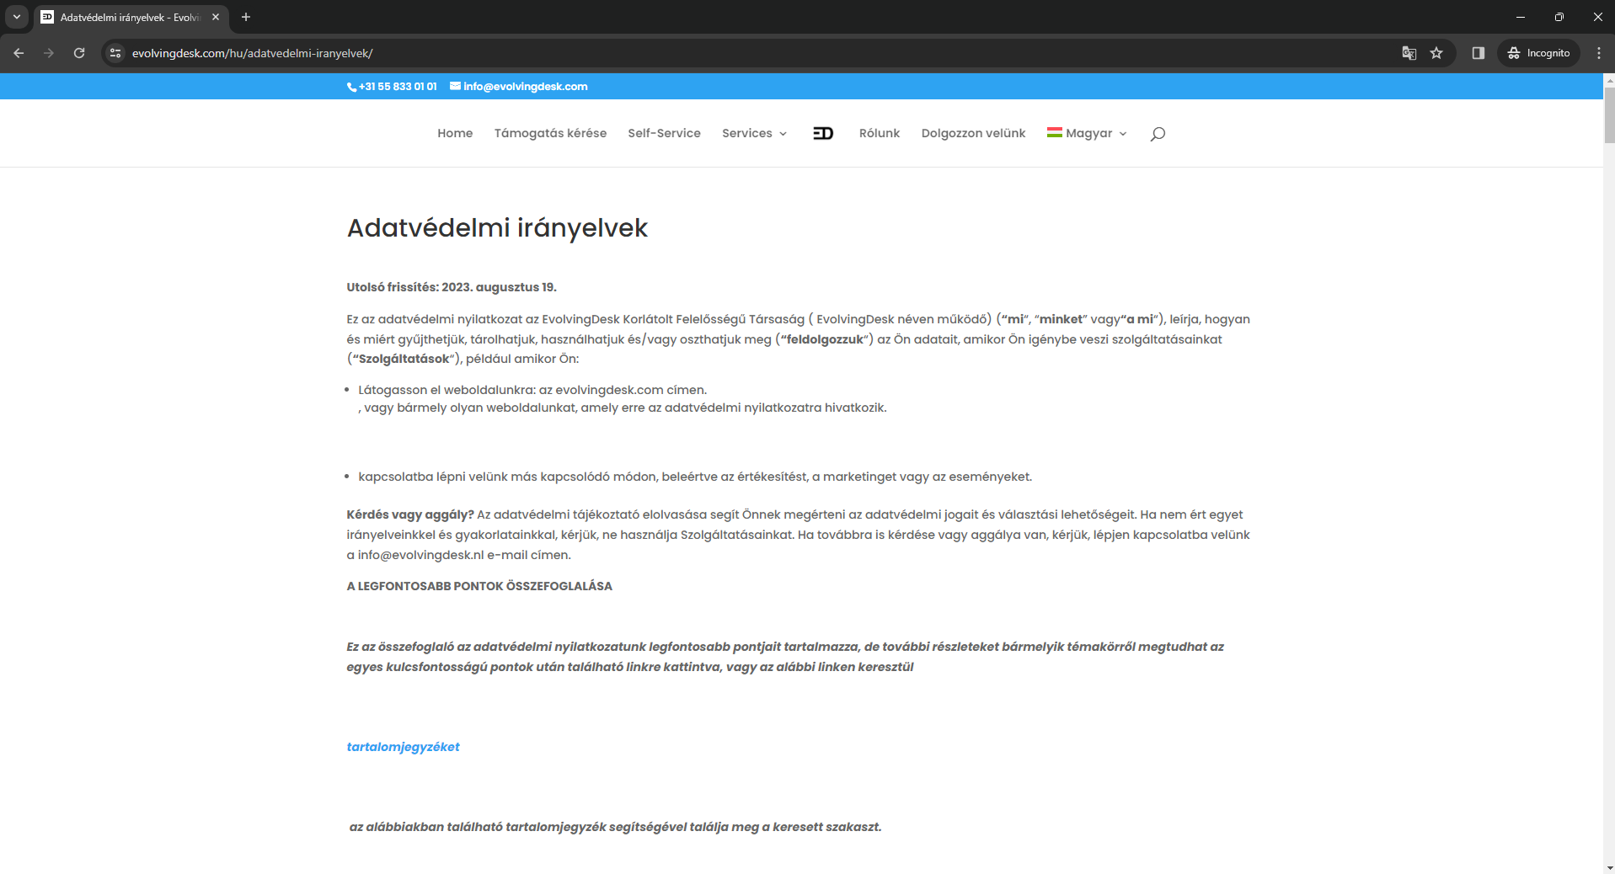The image size is (1615, 874).
Task: Restore down the Chrome window
Action: [x=1559, y=17]
